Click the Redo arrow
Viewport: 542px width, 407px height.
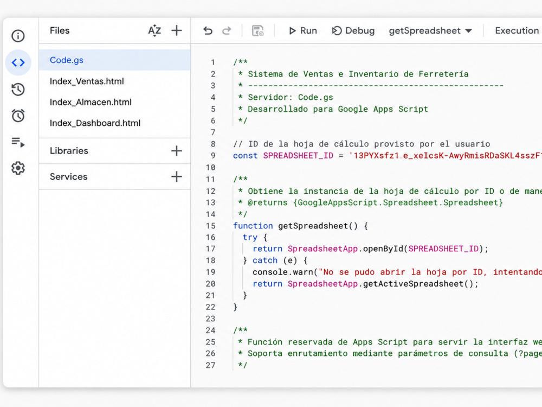(x=227, y=31)
